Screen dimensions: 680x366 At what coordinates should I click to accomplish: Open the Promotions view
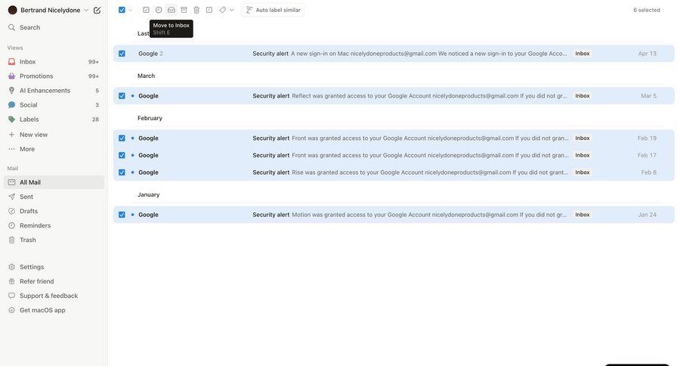click(x=54, y=76)
